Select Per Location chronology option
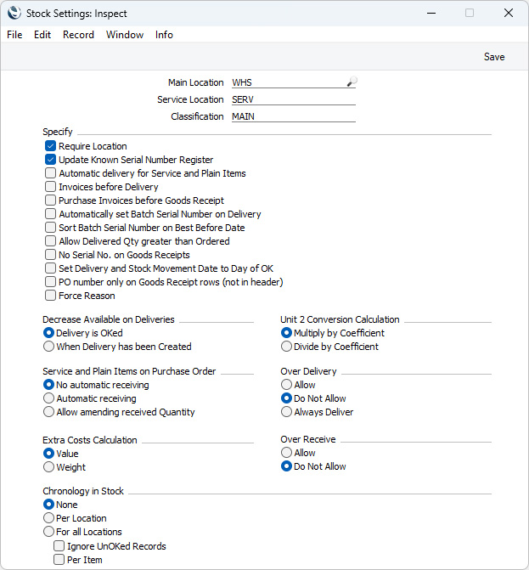This screenshot has width=529, height=570. (48, 518)
